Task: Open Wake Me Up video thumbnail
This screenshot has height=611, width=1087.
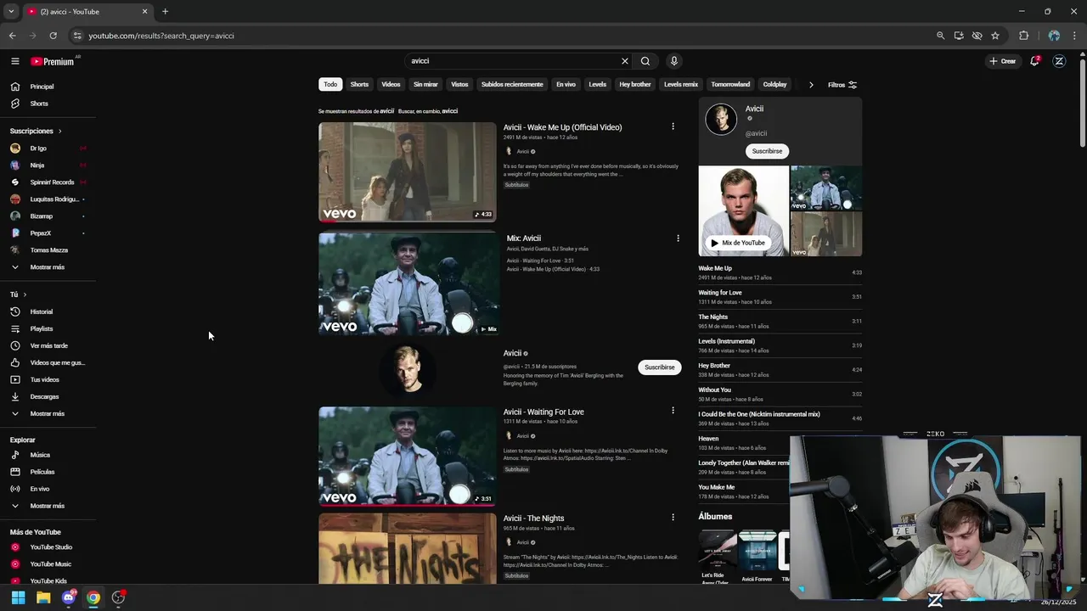Action: (408, 171)
